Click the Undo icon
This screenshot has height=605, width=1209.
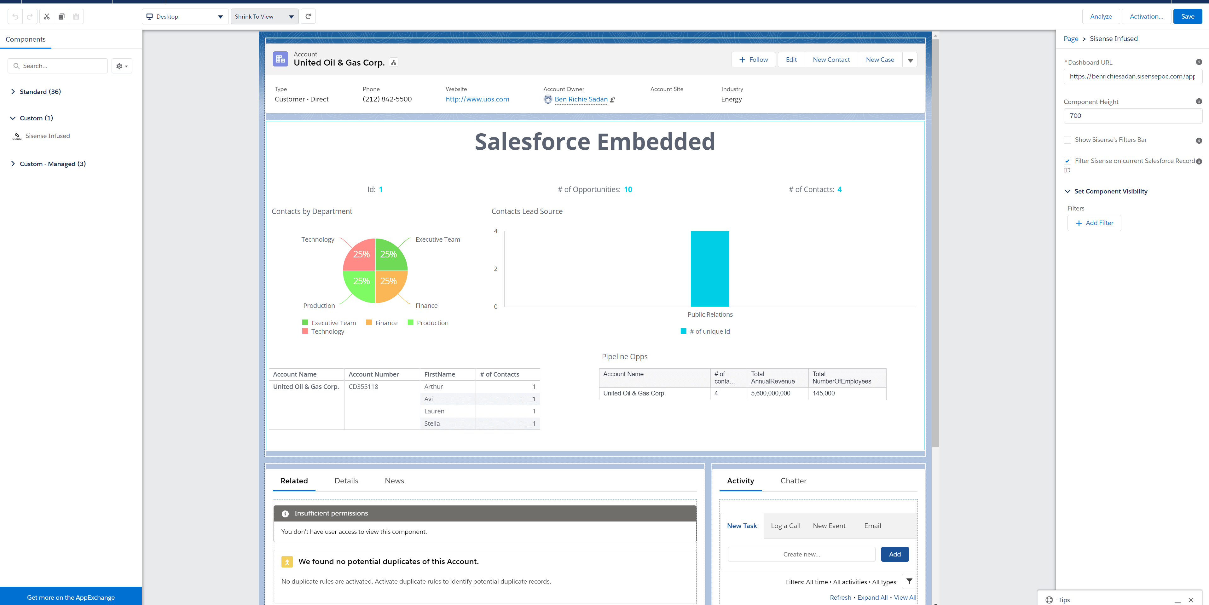(15, 16)
